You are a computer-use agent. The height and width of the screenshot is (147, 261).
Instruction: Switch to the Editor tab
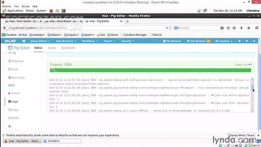coord(38,48)
